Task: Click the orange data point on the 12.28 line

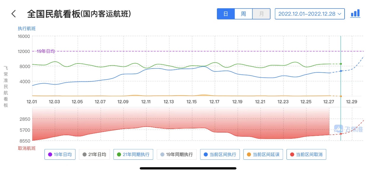Action: click(341, 96)
